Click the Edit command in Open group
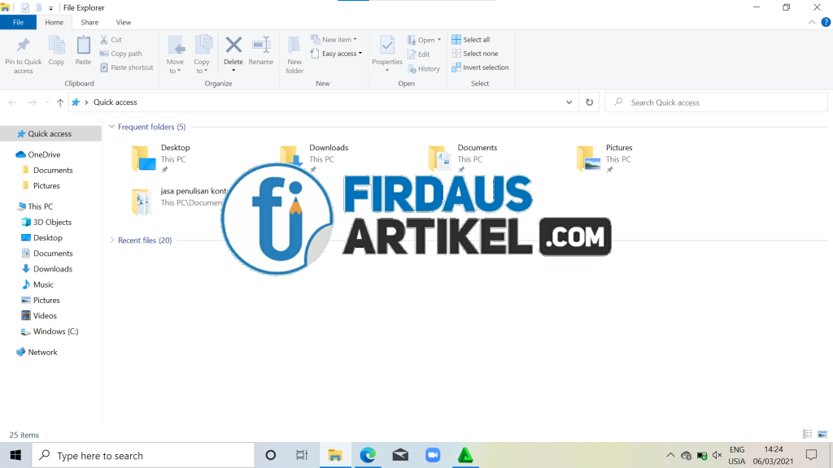This screenshot has height=468, width=833. (419, 54)
